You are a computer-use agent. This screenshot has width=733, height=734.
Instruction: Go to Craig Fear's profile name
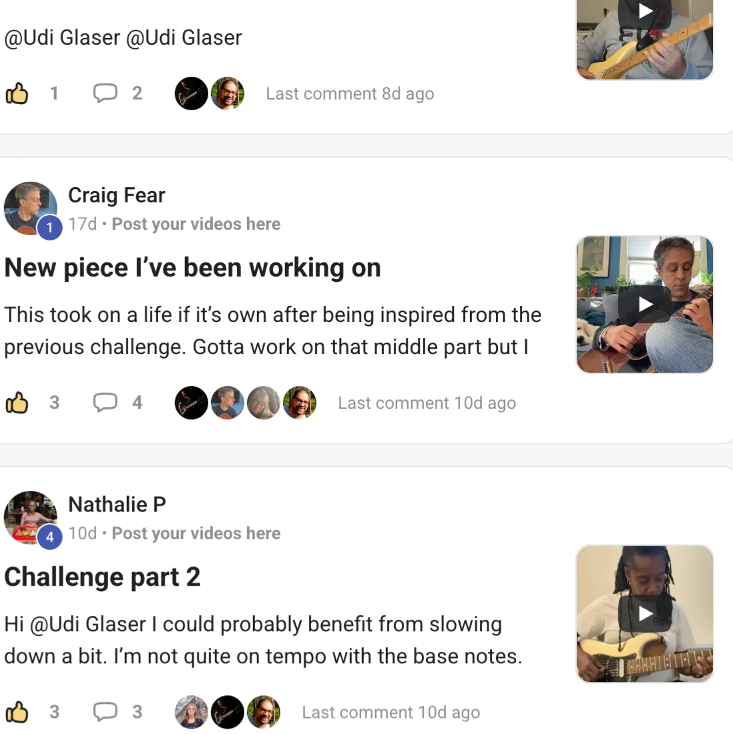[117, 195]
